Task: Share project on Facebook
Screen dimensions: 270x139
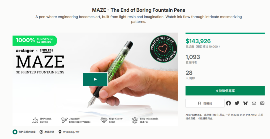Action: [x=228, y=103]
